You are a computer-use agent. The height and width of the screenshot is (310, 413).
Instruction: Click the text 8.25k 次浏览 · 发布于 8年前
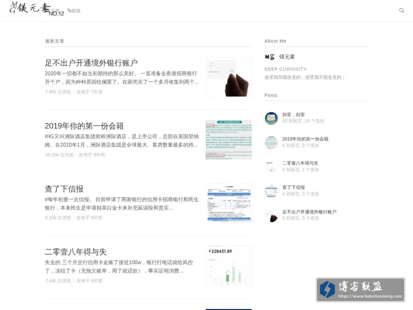pos(74,218)
